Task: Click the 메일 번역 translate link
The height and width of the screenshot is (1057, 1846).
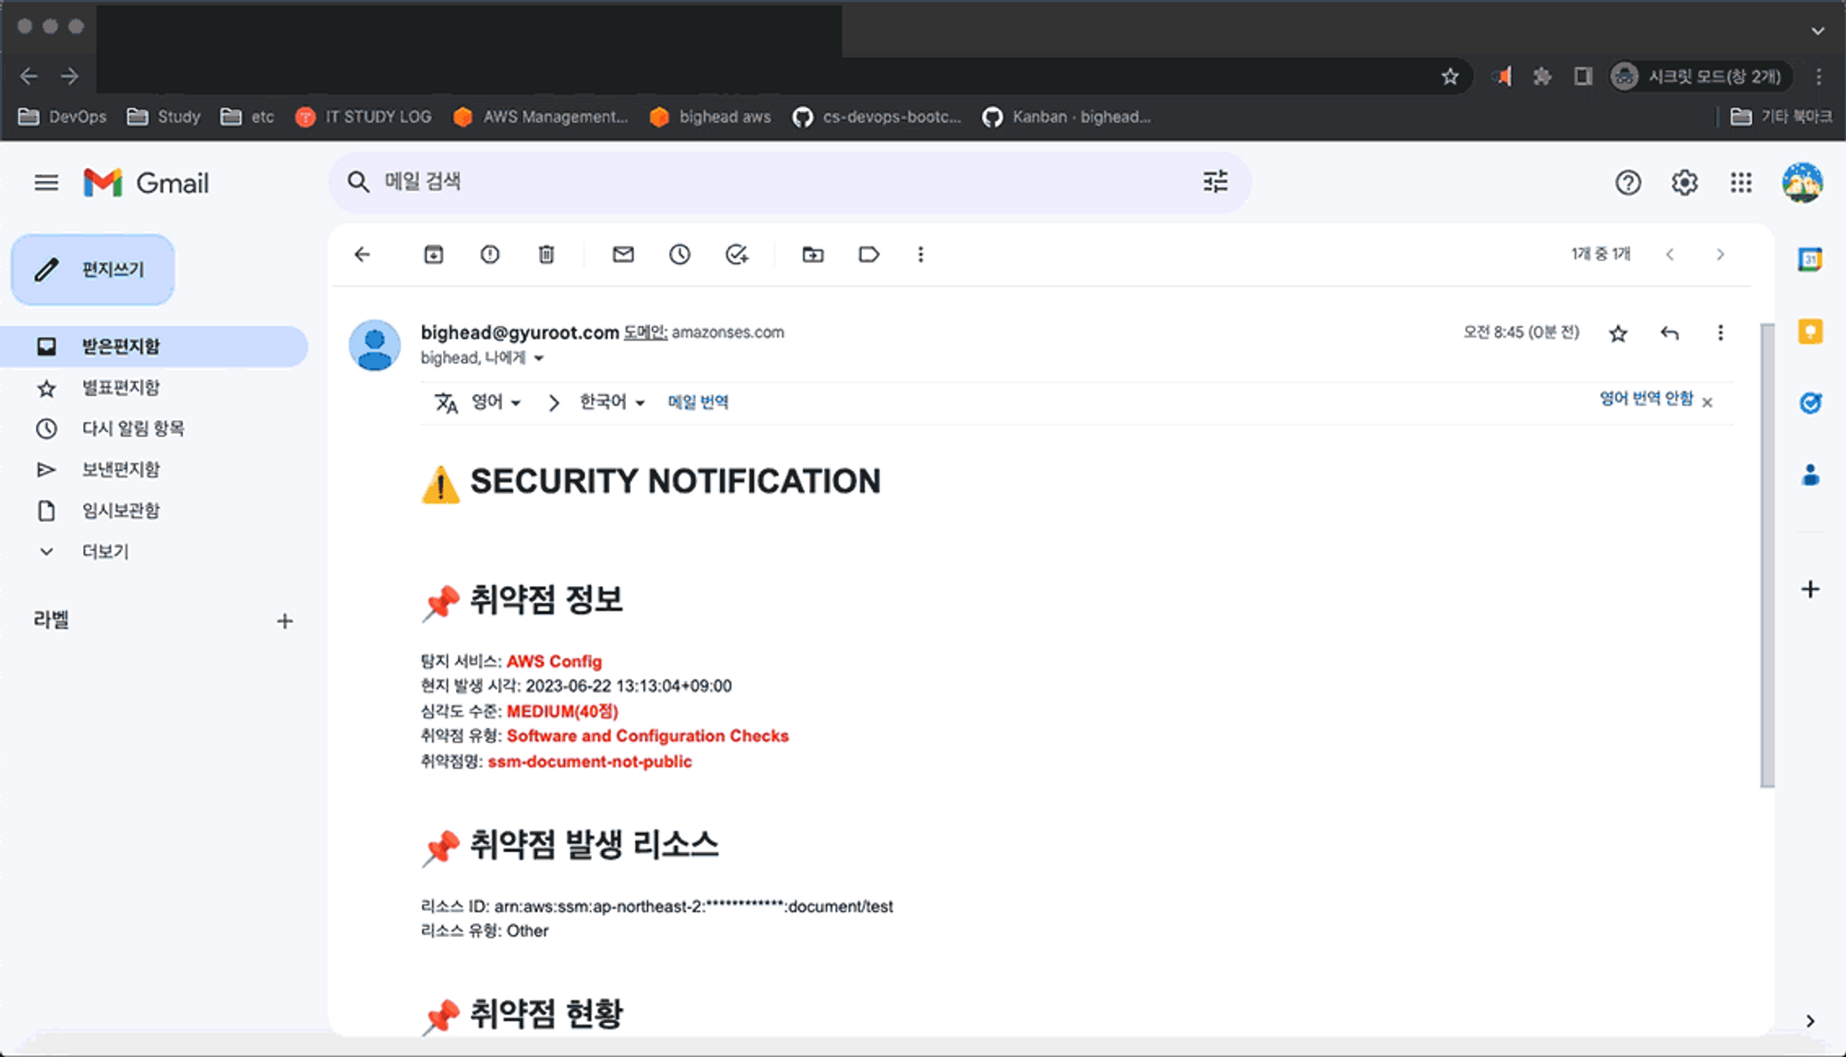Action: click(x=698, y=402)
